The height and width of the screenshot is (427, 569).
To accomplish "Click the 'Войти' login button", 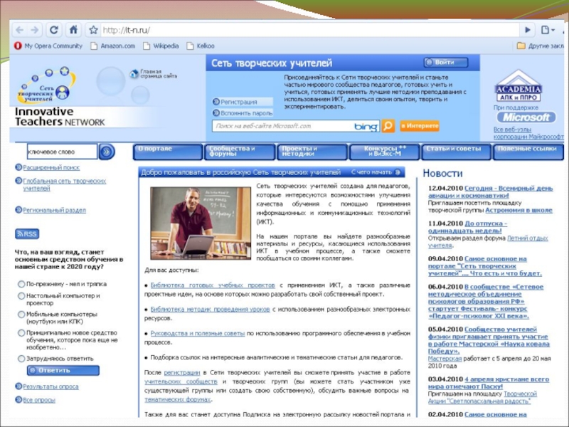I will [x=445, y=63].
